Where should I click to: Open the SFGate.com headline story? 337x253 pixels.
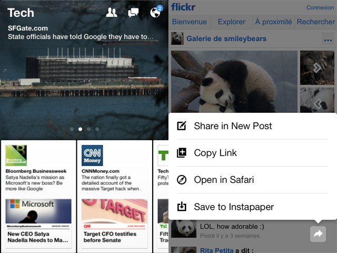pyautogui.click(x=81, y=33)
